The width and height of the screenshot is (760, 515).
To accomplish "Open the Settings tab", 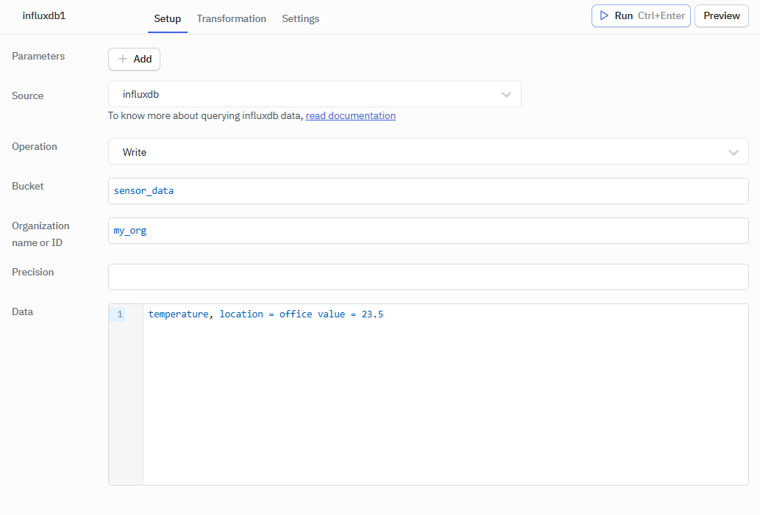I will [300, 18].
